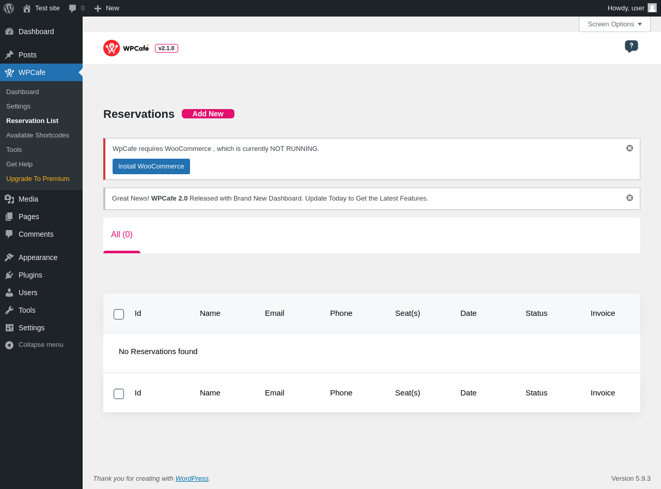
Task: Click the Seat(s) column header at top
Action: (408, 313)
